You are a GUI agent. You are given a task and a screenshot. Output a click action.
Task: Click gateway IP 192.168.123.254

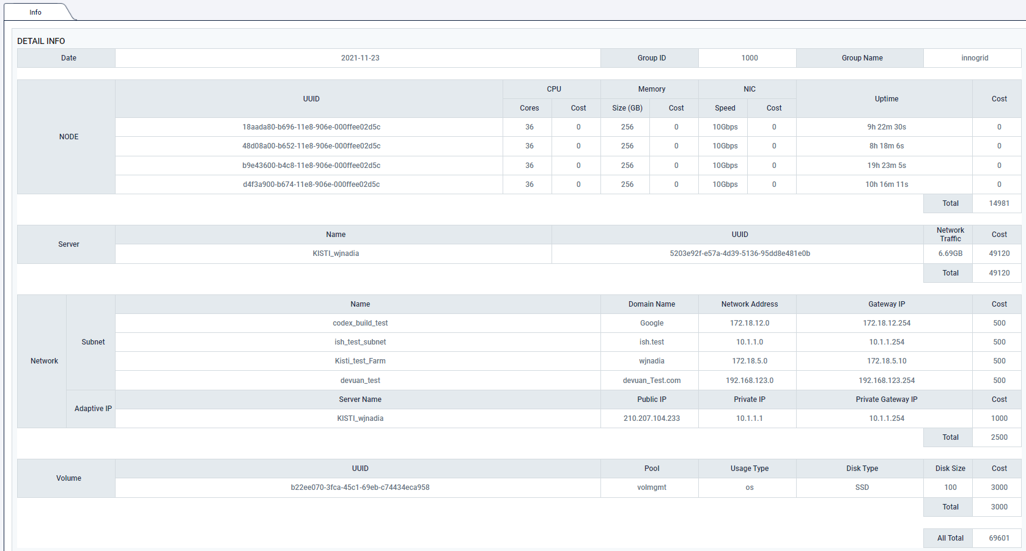tap(887, 381)
